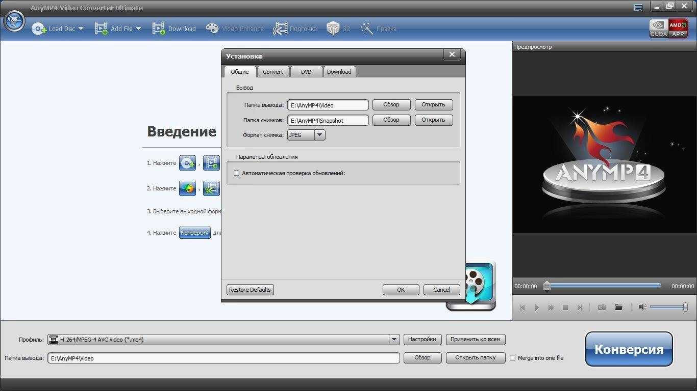Start conversion with the large Конверсия button

coord(629,349)
